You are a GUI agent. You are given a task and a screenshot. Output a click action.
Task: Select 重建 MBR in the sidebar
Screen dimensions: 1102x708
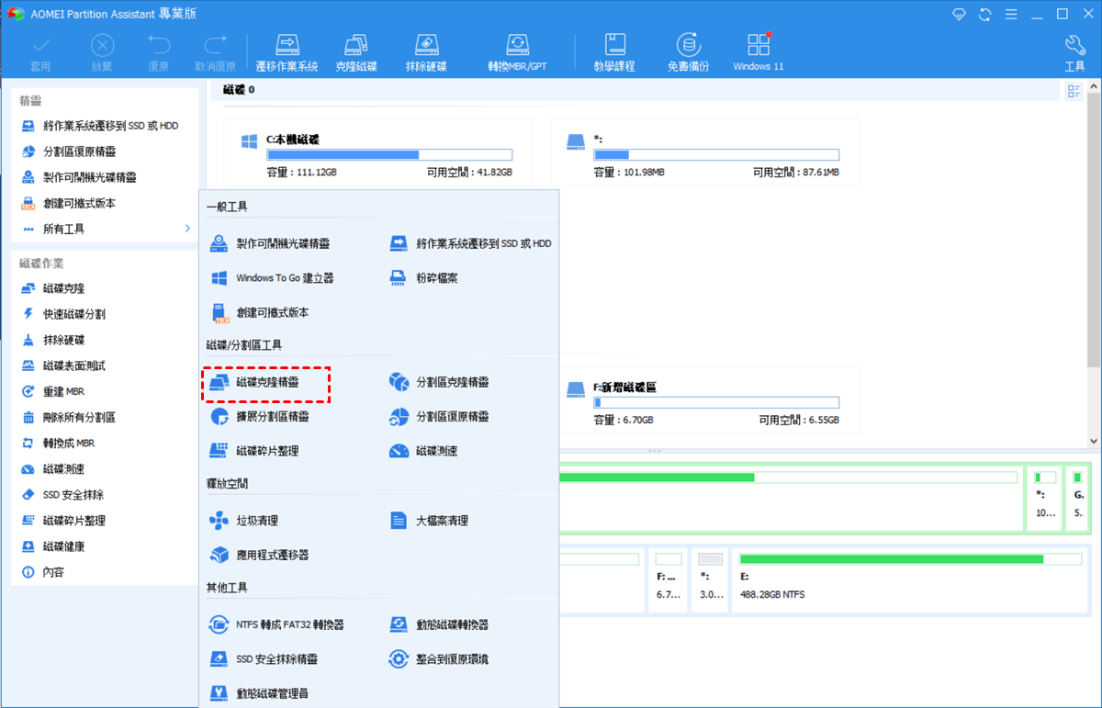click(x=51, y=391)
